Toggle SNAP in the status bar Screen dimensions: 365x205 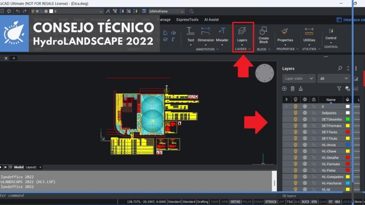pos(214,202)
